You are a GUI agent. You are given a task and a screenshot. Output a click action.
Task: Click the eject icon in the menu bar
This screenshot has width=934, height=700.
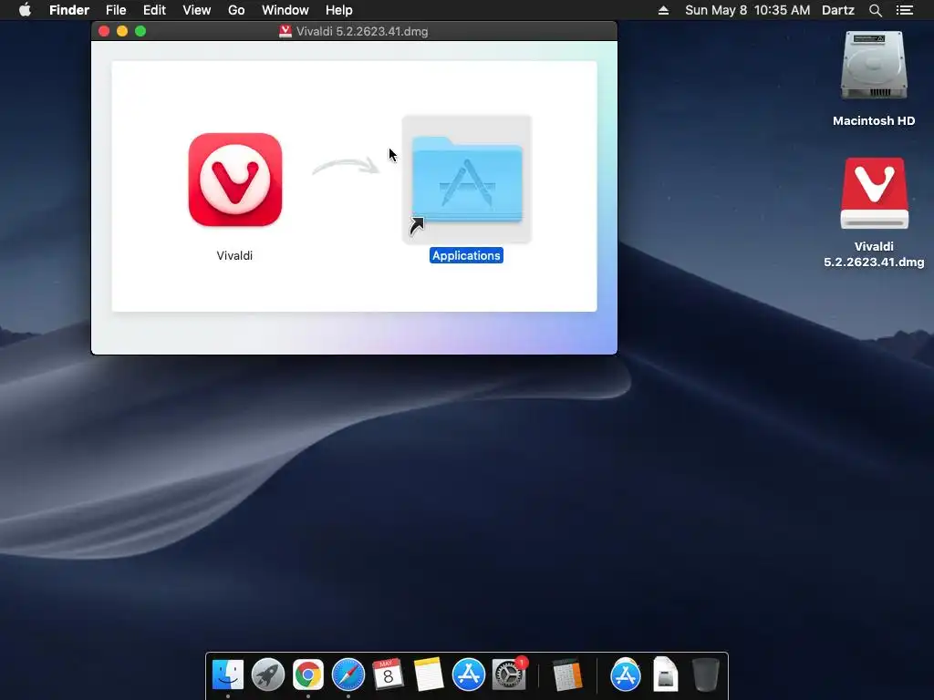pos(664,10)
